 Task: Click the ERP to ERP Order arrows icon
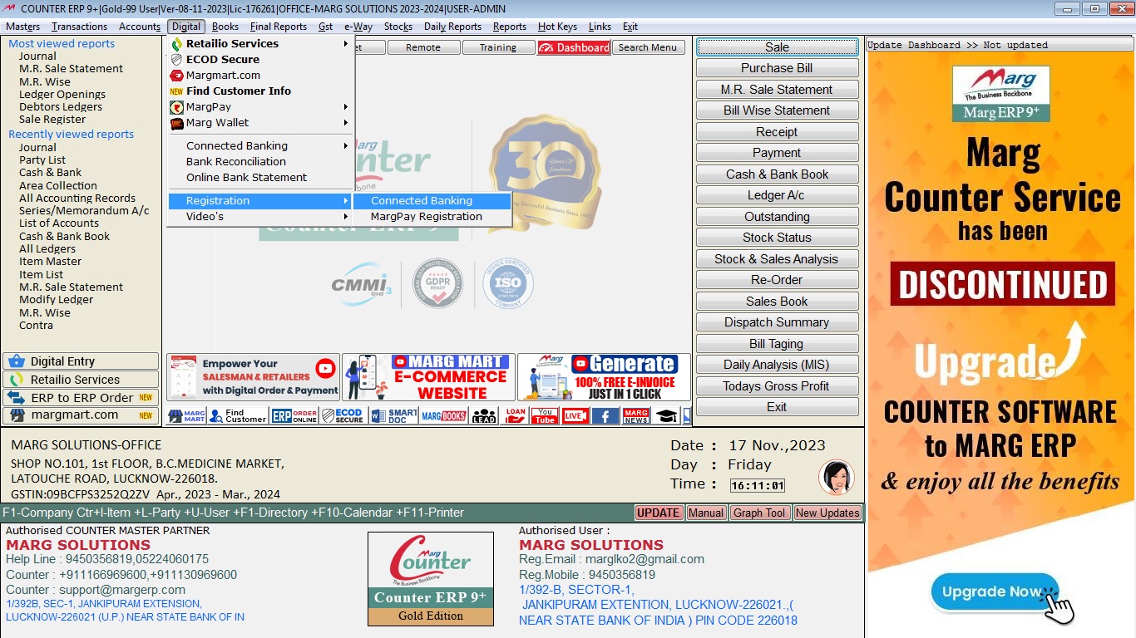click(16, 398)
